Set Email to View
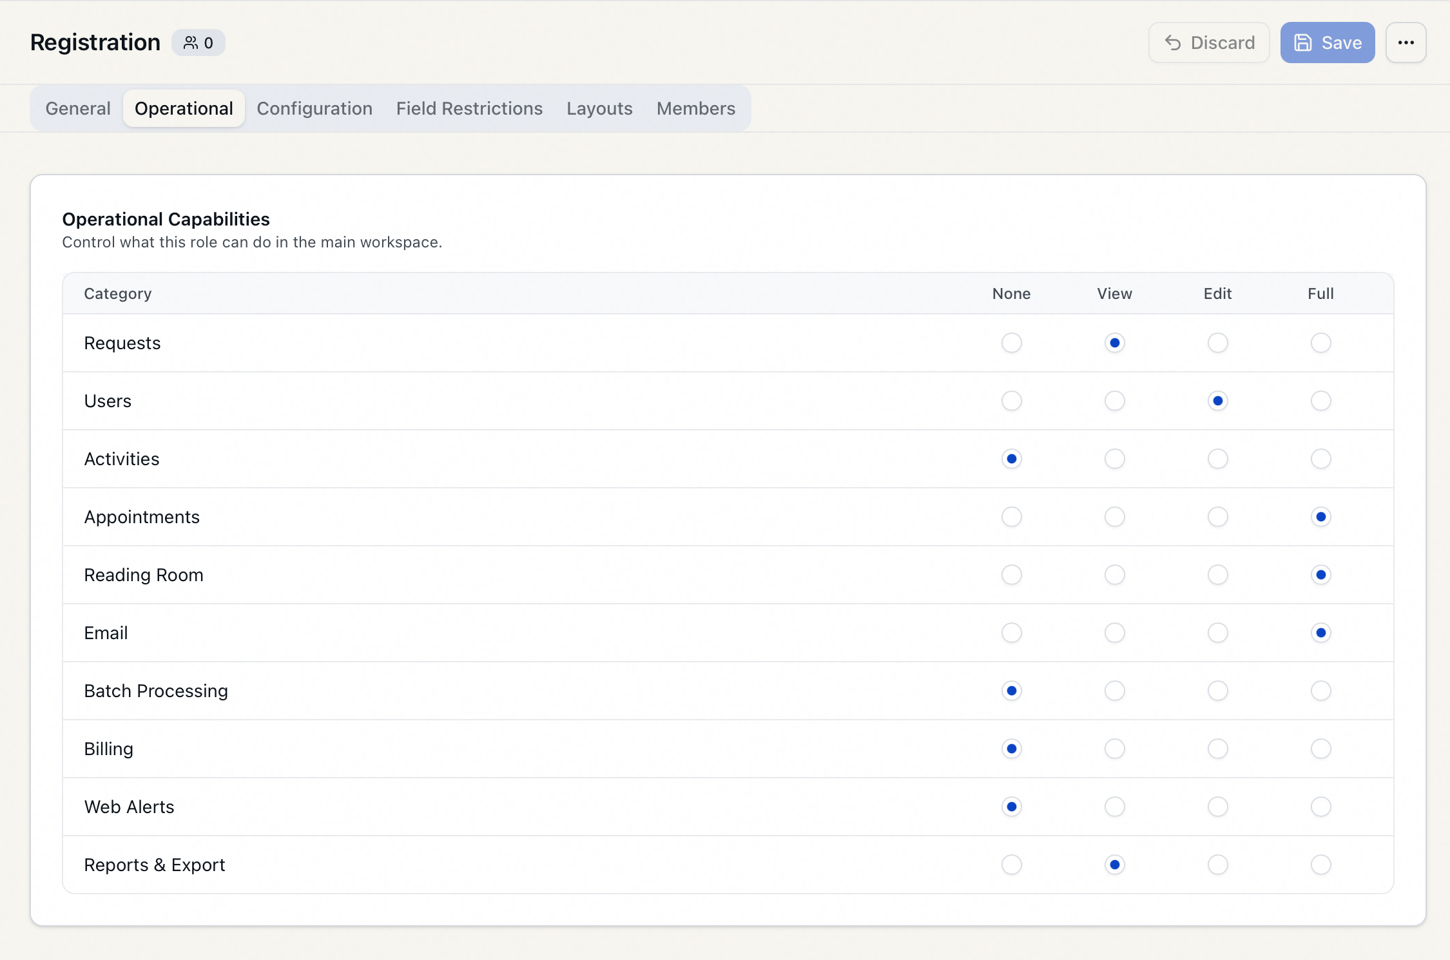This screenshot has width=1450, height=960. [1115, 633]
